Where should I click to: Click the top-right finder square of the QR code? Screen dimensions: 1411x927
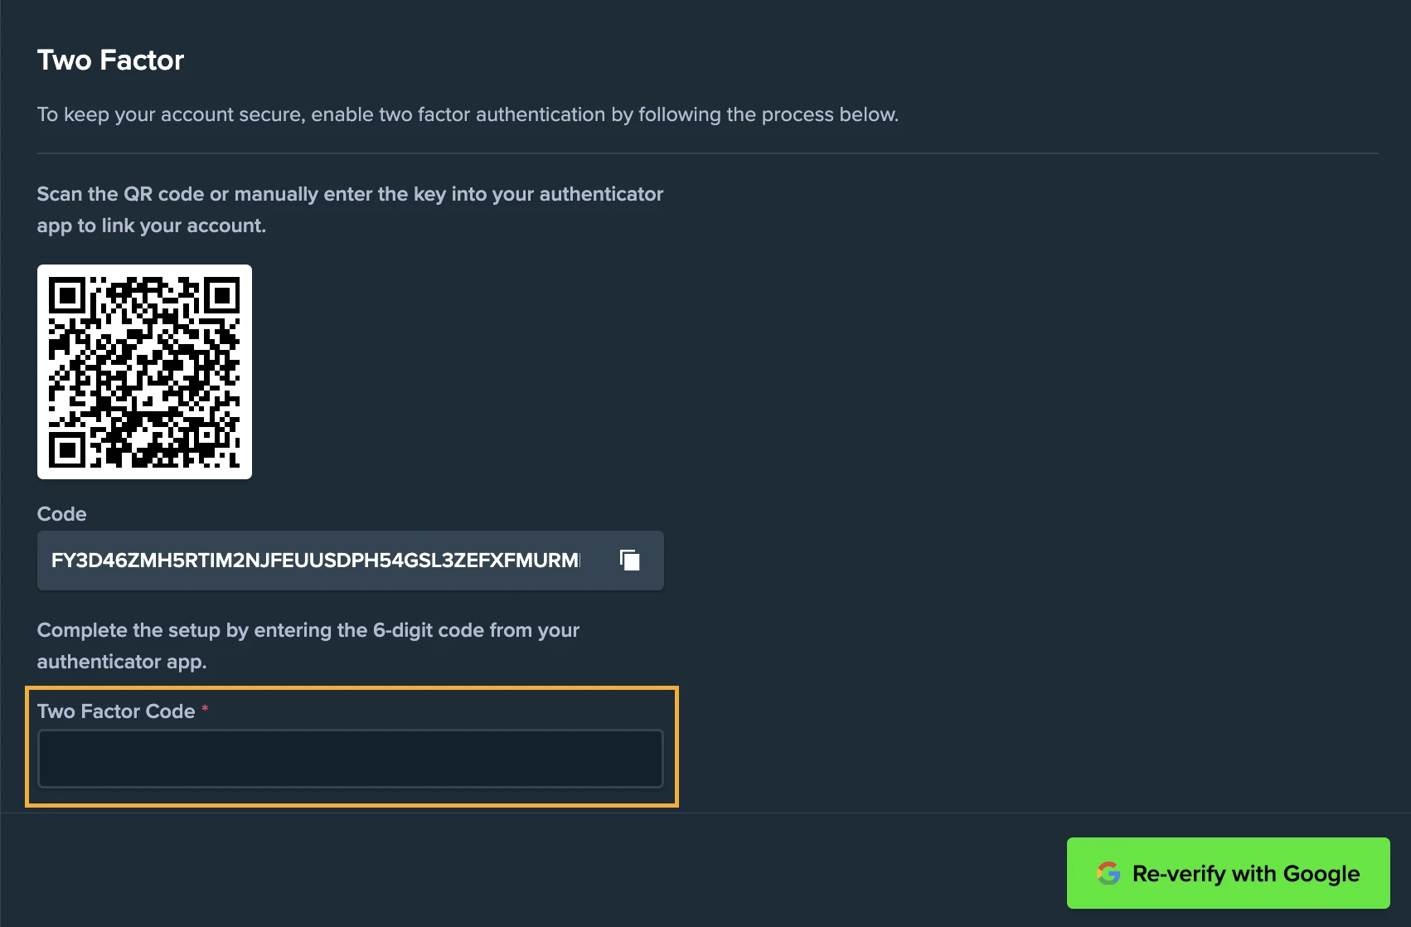click(221, 295)
